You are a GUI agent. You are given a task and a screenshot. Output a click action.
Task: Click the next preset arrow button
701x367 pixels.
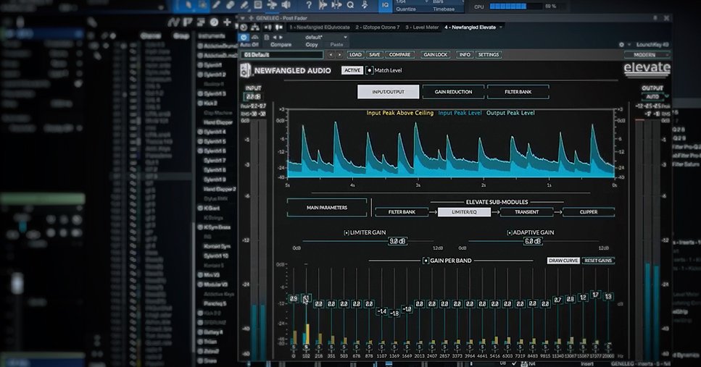339,55
